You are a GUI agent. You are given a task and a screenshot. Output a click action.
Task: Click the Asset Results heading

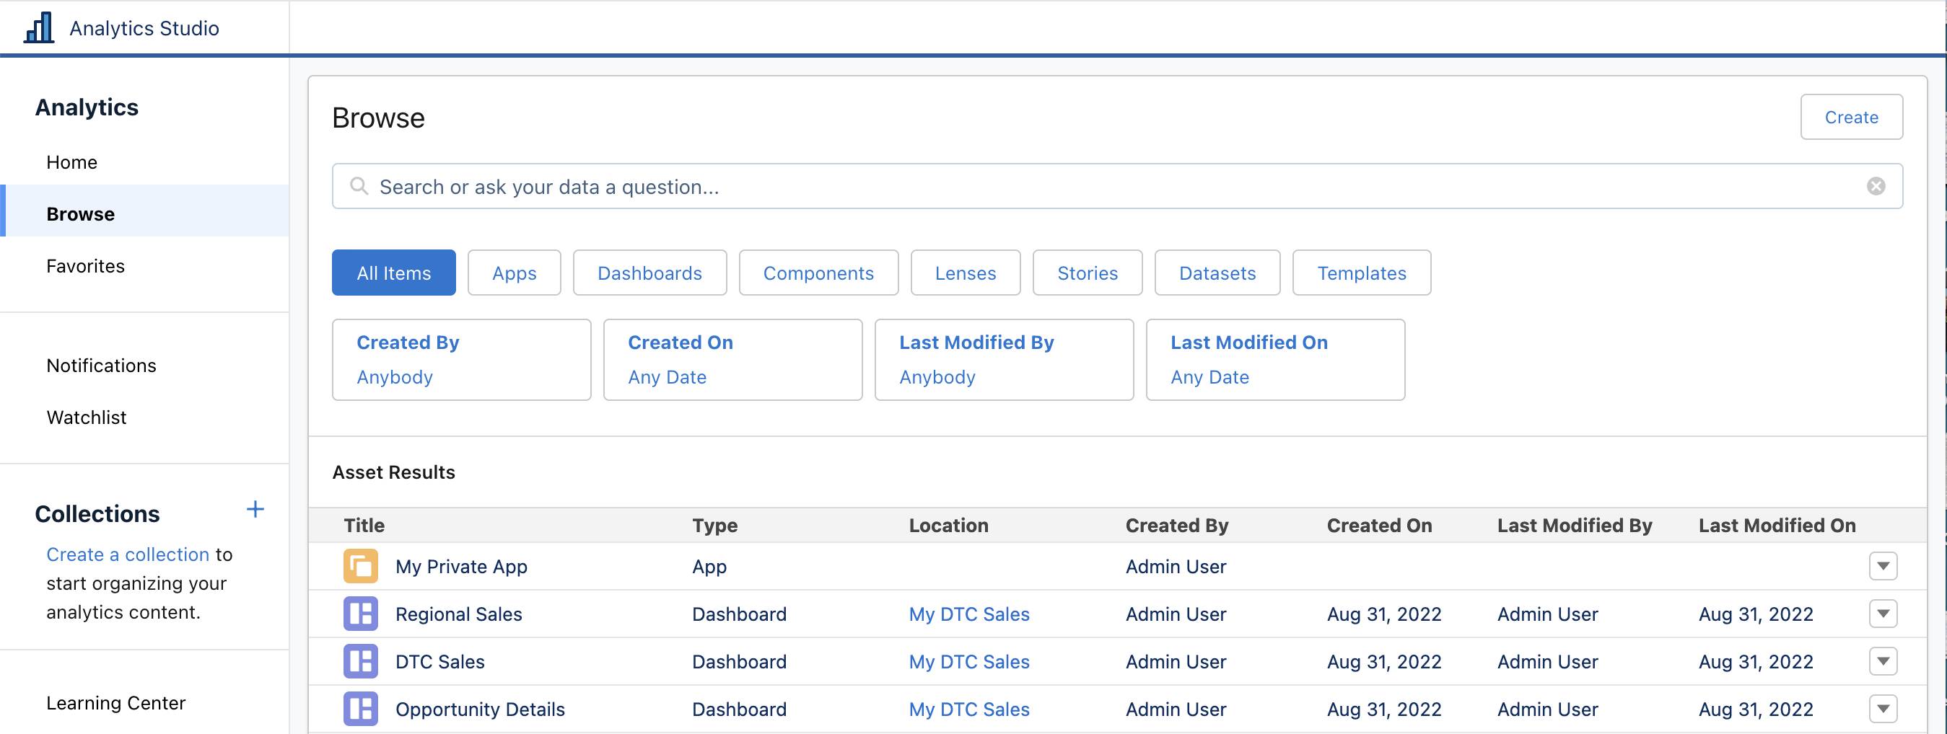pyautogui.click(x=394, y=472)
